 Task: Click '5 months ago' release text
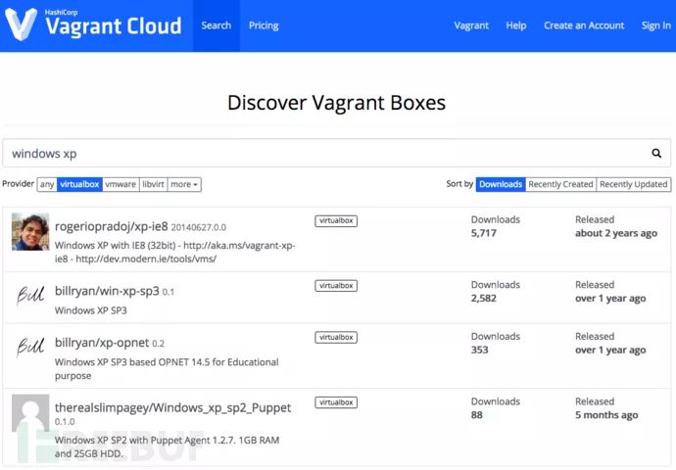coord(606,415)
